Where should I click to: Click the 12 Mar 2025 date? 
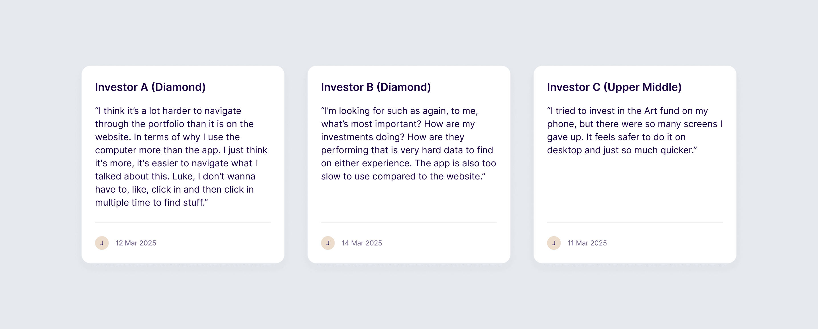136,243
